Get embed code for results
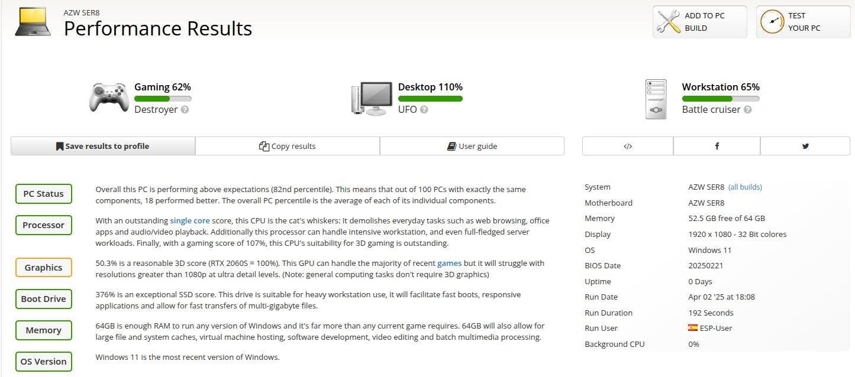Image resolution: width=855 pixels, height=377 pixels. coord(628,146)
